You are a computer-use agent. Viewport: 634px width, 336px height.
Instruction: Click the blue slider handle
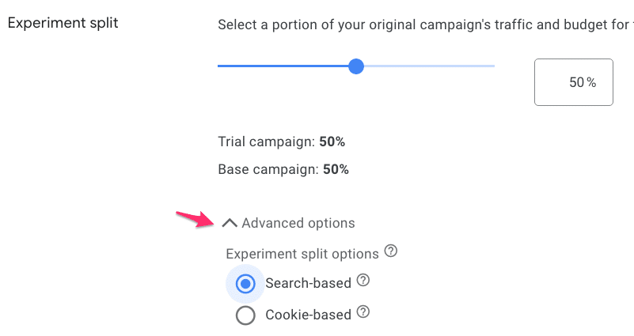point(356,66)
